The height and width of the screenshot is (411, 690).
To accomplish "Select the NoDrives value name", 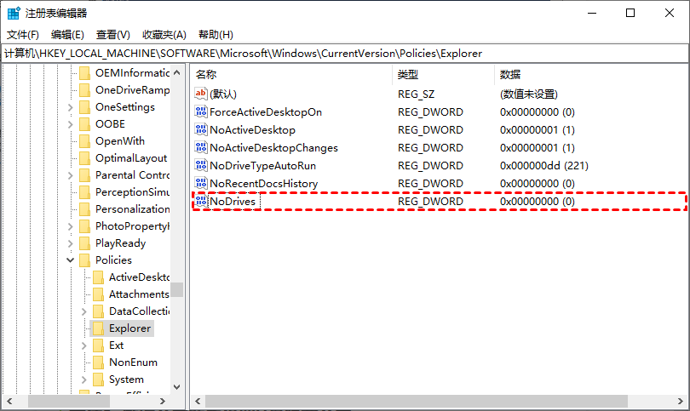I will (233, 202).
